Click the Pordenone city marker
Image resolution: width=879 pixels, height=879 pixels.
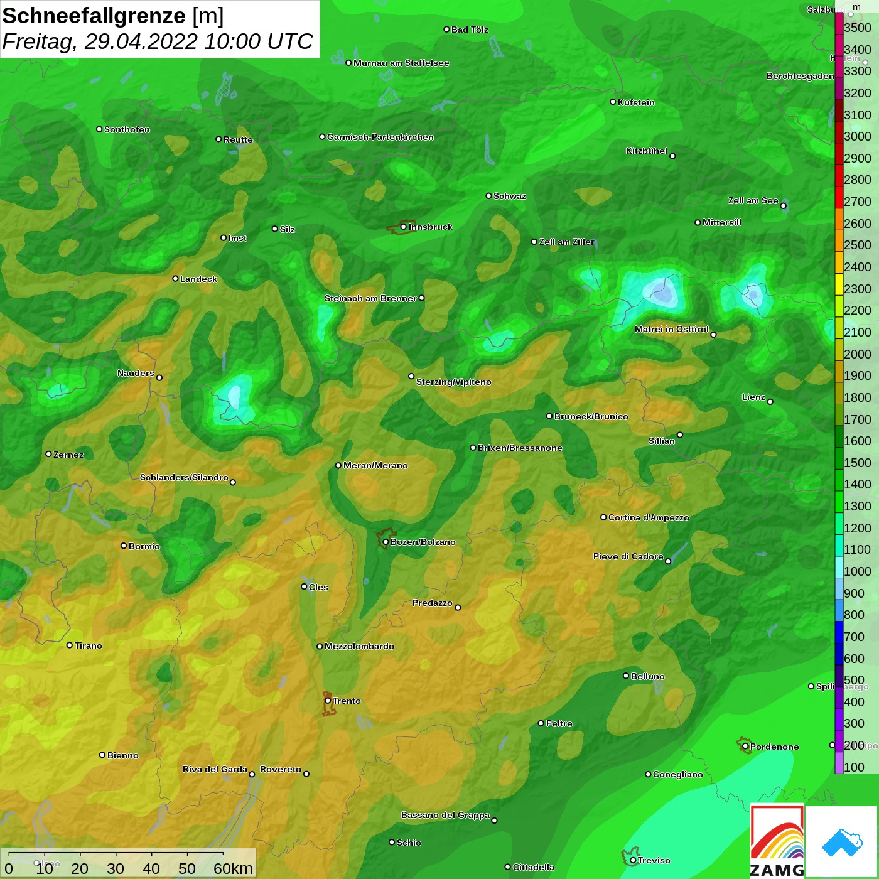tap(745, 747)
